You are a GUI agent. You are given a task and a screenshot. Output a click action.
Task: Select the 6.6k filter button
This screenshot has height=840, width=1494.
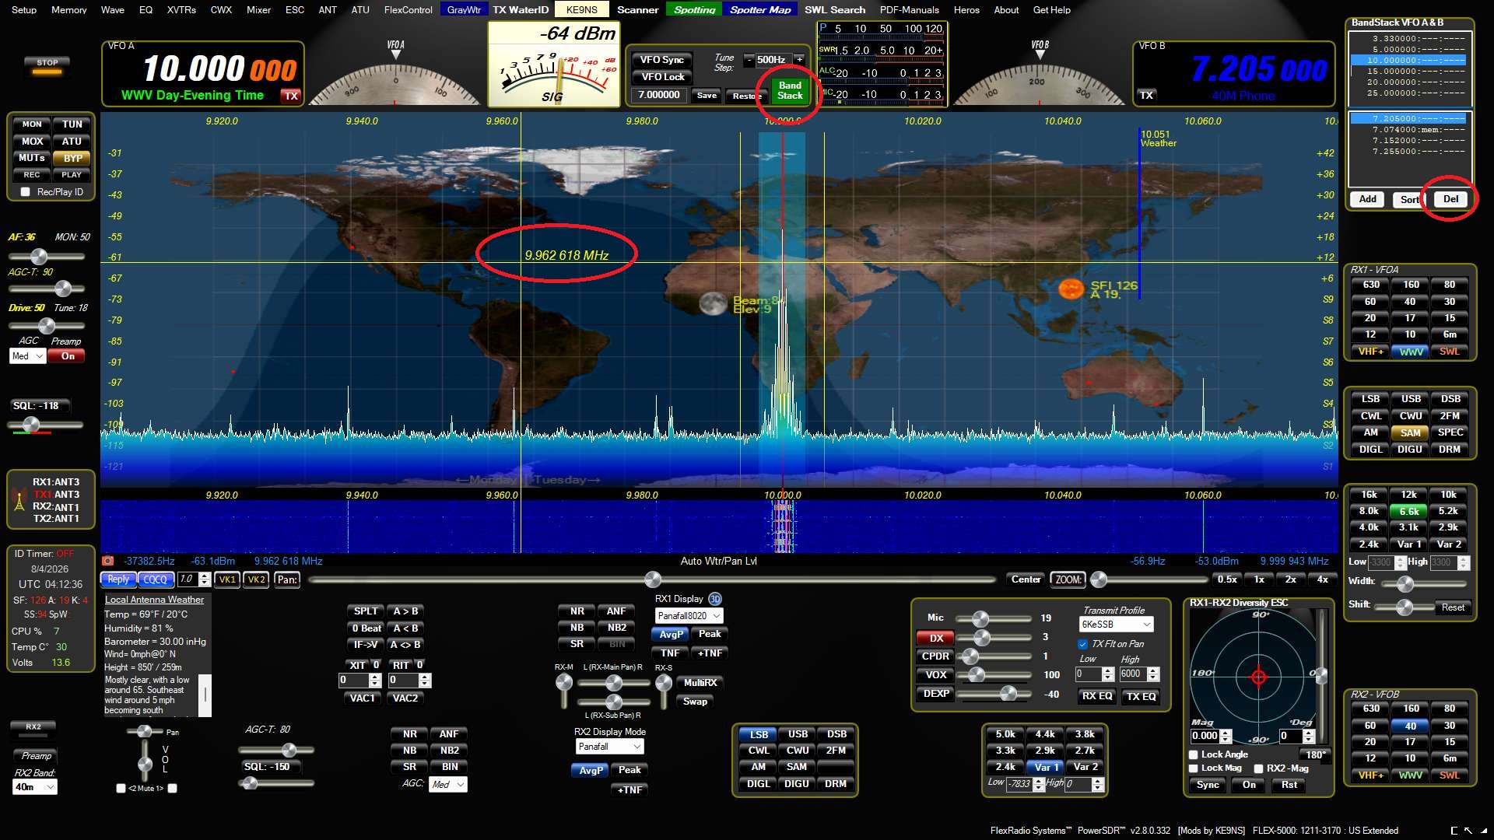[1408, 511]
